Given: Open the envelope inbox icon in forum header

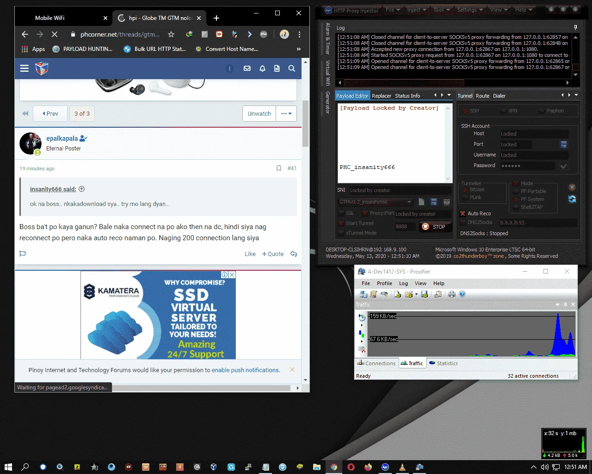Looking at the screenshot, I should 247,69.
